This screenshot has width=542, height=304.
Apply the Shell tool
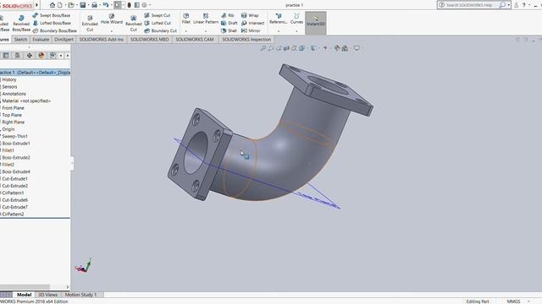coord(229,30)
